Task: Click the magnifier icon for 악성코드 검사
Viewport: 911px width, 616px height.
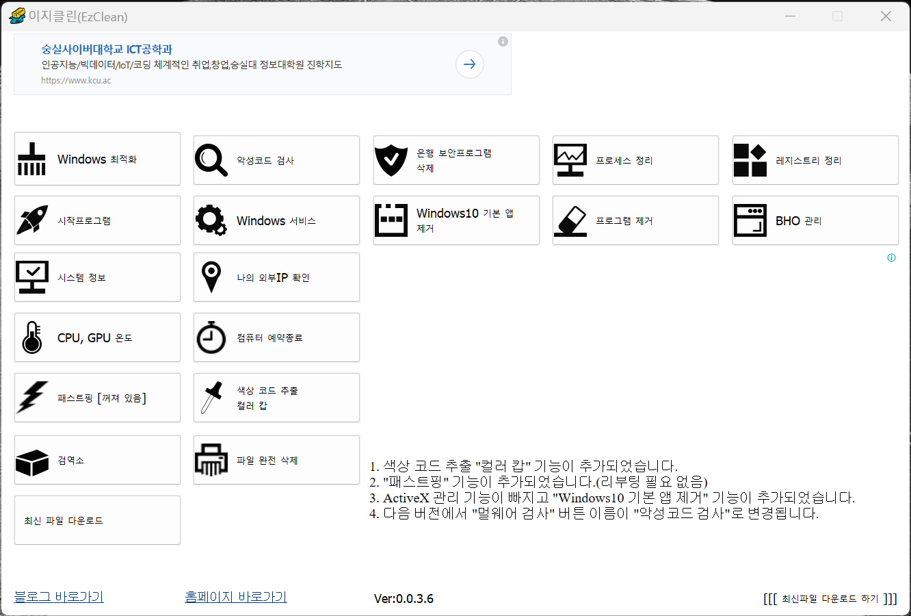Action: point(211,160)
